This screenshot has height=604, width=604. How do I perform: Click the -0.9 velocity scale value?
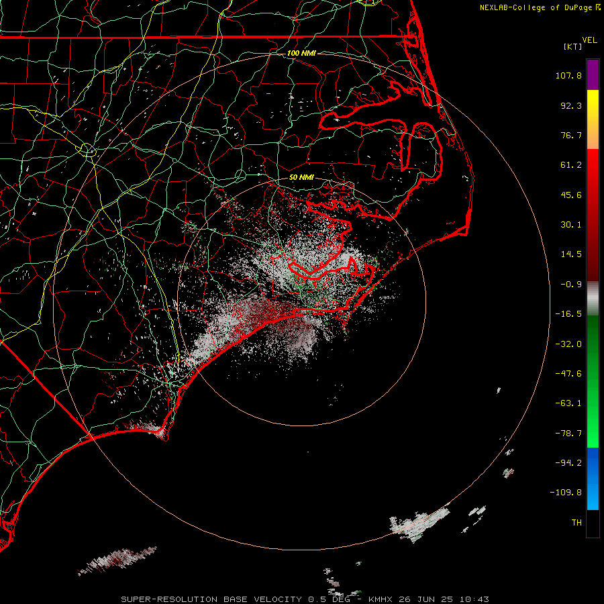[571, 285]
